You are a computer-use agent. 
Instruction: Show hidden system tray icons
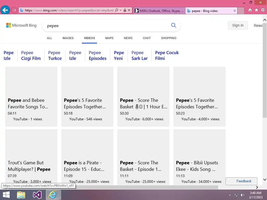pos(230,195)
